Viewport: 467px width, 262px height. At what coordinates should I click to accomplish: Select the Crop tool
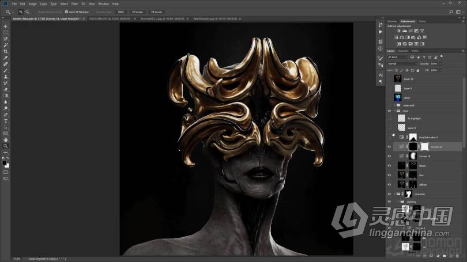click(x=5, y=51)
